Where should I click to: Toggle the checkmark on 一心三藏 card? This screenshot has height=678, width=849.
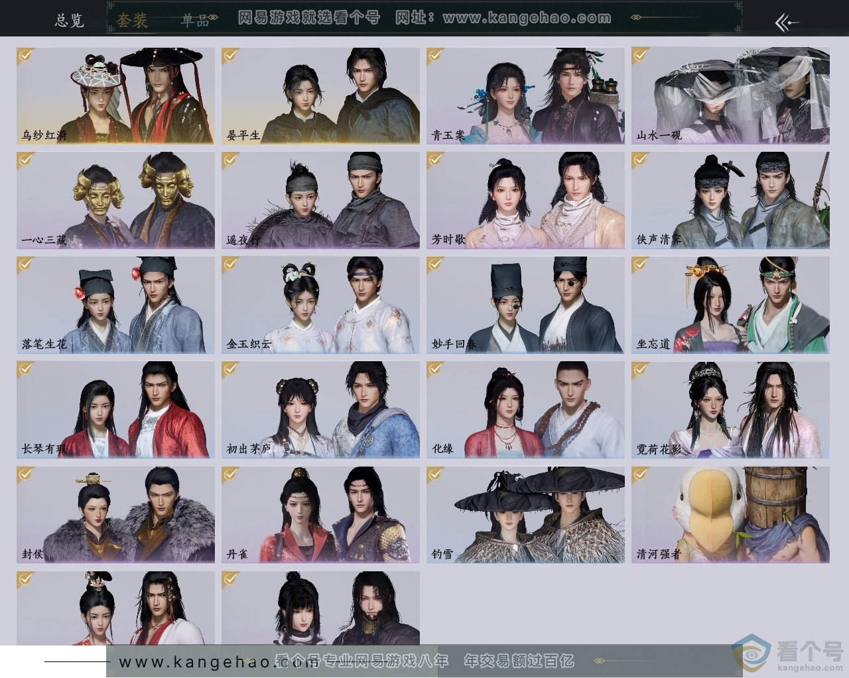click(26, 160)
